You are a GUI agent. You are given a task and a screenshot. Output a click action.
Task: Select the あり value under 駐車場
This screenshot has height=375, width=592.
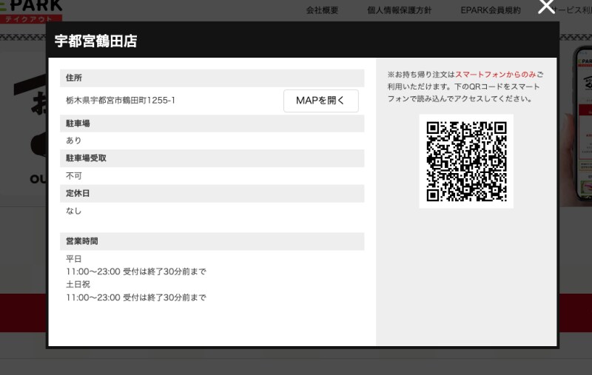click(73, 141)
